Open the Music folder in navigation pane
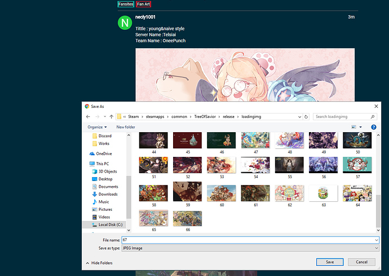 (x=104, y=202)
